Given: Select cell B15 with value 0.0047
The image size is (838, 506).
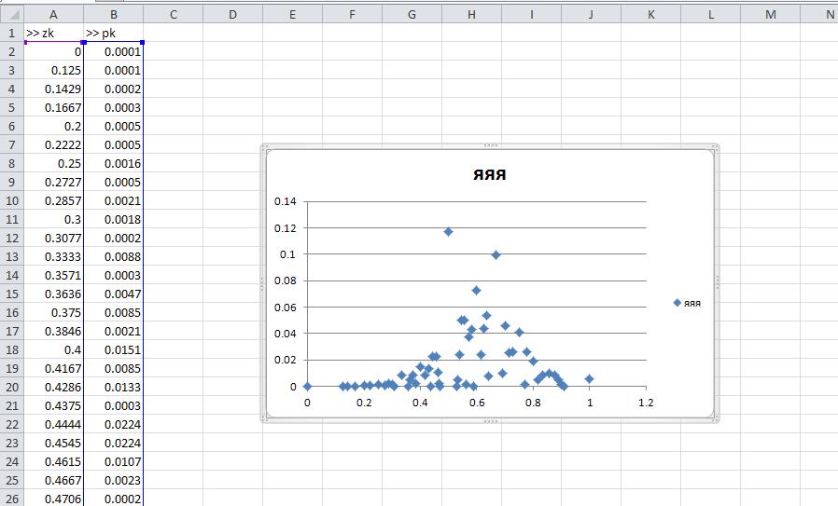Looking at the screenshot, I should point(113,294).
